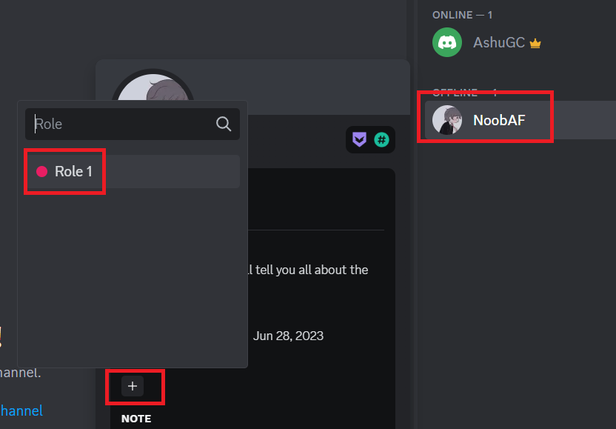This screenshot has height=429, width=616.
Task: Click the magnifier icon in Role search
Action: click(224, 124)
